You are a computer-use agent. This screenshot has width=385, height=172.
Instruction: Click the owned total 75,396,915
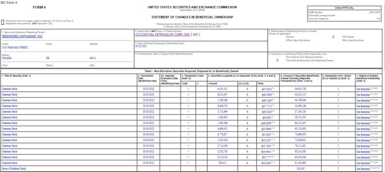(300, 140)
